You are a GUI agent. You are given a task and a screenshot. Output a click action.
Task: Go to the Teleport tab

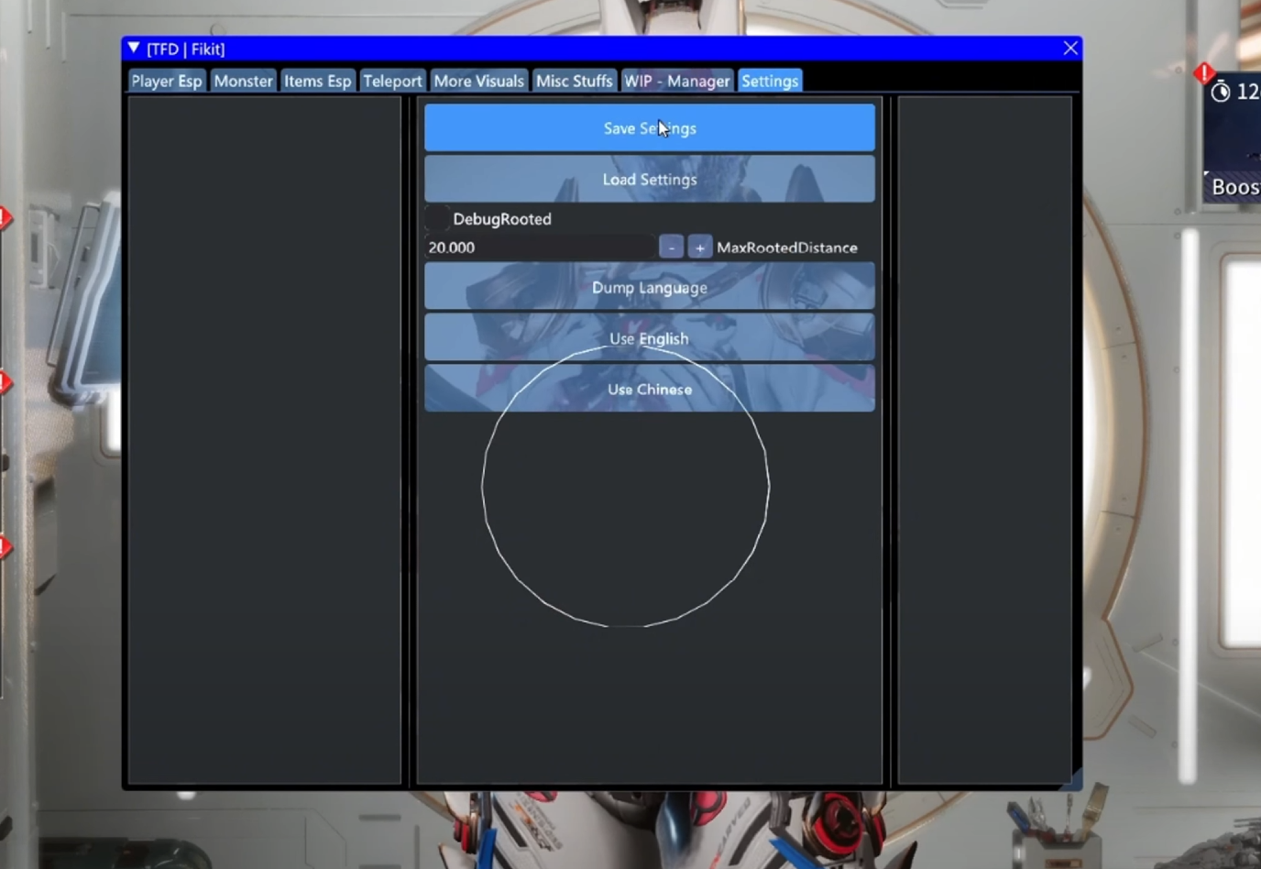point(392,82)
